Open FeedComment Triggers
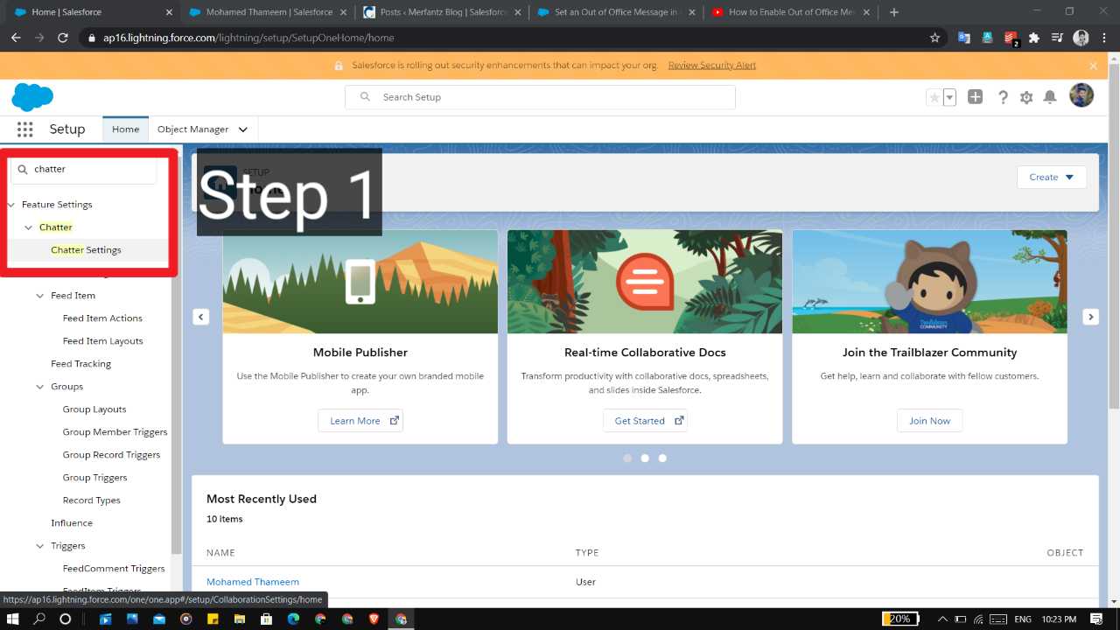This screenshot has width=1120, height=630. coord(114,569)
